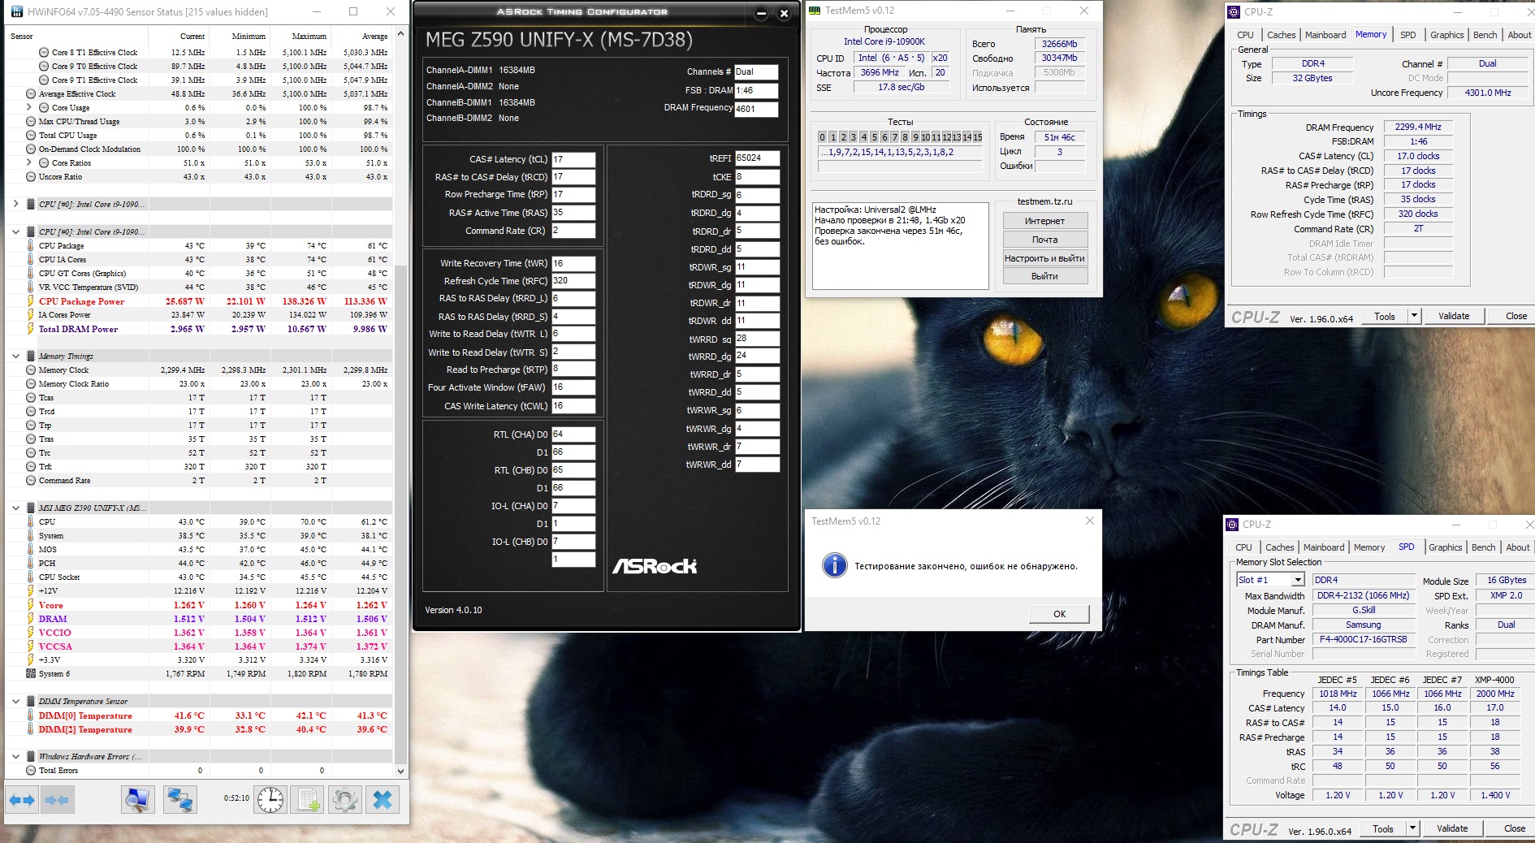Click the Почта button in TestMem5
Image resolution: width=1535 pixels, height=843 pixels.
[1044, 240]
